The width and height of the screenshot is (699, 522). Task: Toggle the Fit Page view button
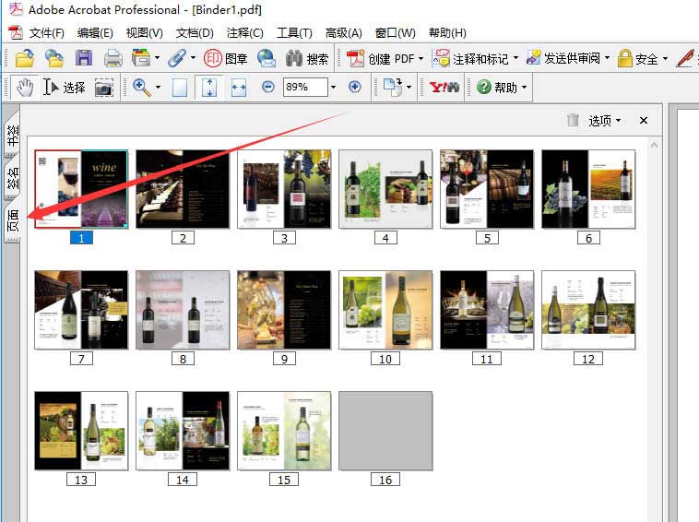pos(209,87)
